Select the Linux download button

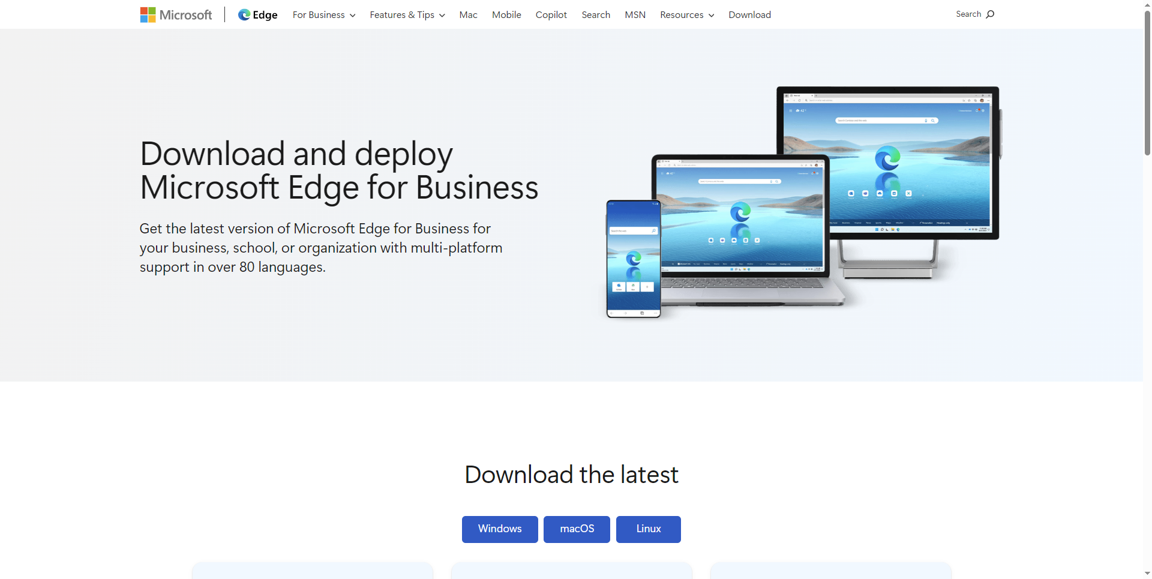(649, 529)
